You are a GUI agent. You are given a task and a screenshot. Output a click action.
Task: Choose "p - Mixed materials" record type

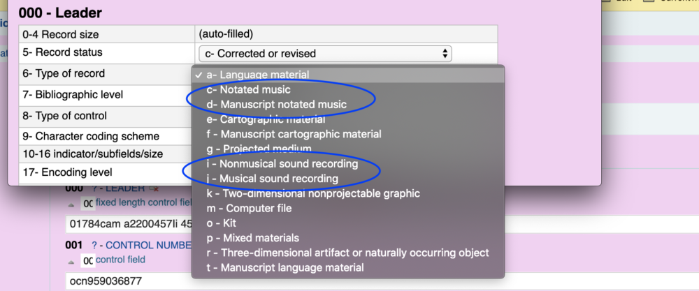tap(253, 237)
